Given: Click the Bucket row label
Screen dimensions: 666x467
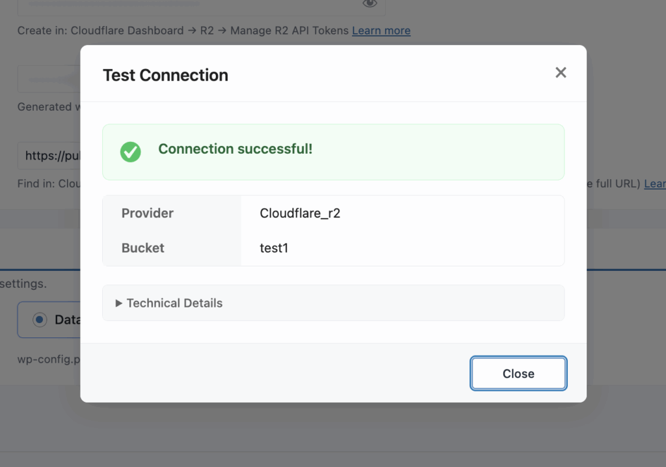Looking at the screenshot, I should pyautogui.click(x=143, y=248).
